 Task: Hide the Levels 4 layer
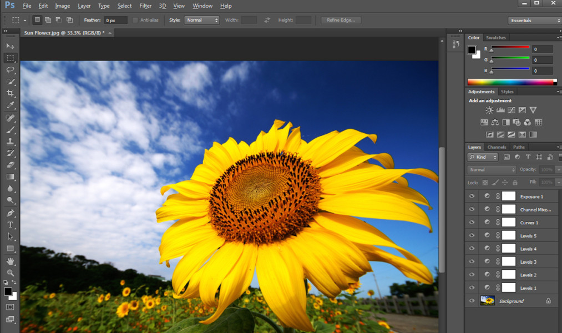pyautogui.click(x=472, y=249)
